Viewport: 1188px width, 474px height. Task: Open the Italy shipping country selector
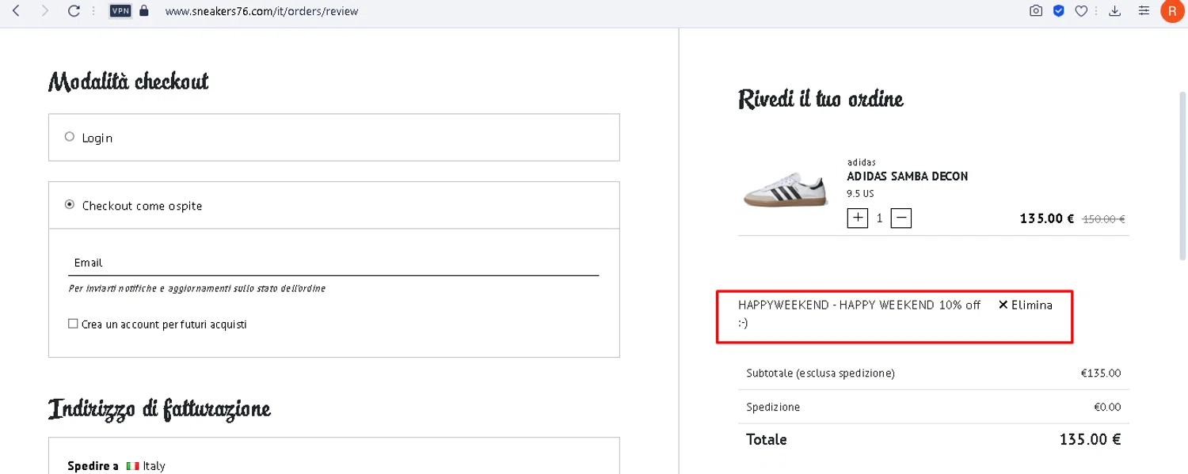tap(146, 466)
